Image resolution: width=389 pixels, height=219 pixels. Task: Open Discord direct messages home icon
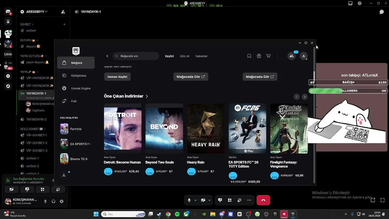(x=8, y=12)
